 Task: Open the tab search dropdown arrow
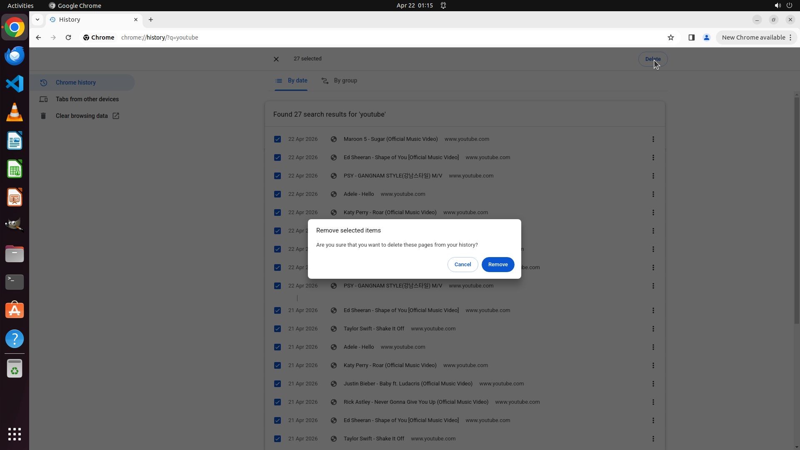click(x=37, y=20)
